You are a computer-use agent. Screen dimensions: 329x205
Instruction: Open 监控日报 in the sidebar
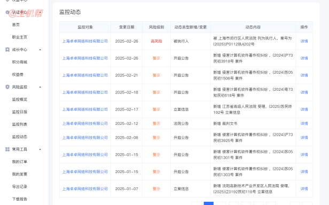tap(20, 112)
